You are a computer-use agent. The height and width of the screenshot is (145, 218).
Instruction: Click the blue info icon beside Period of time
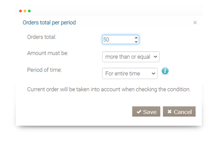pyautogui.click(x=165, y=71)
